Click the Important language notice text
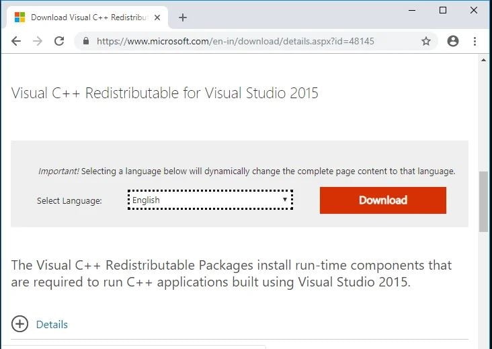The image size is (492, 349). (247, 171)
